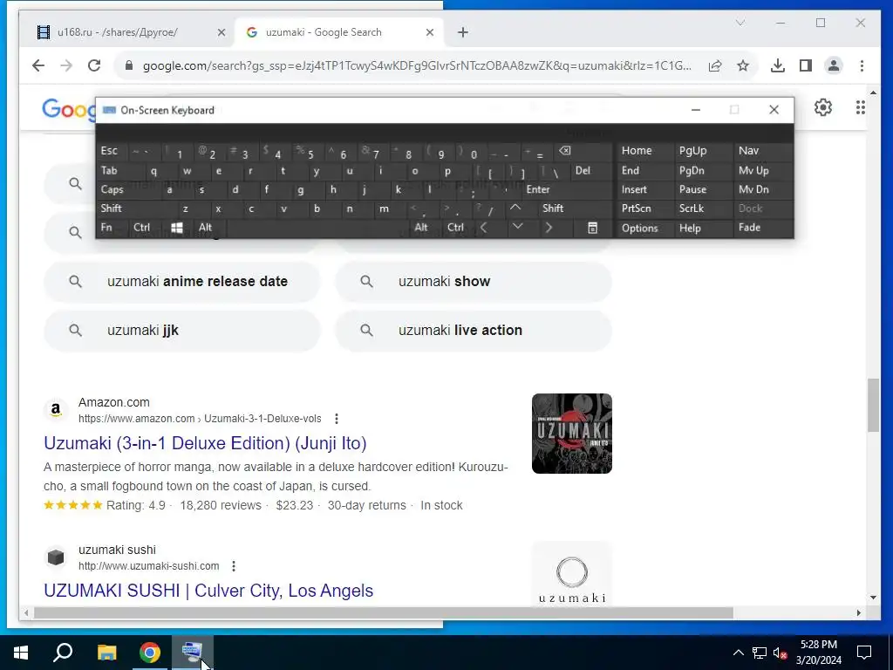
Task: Reload the Google search page
Action: [94, 65]
